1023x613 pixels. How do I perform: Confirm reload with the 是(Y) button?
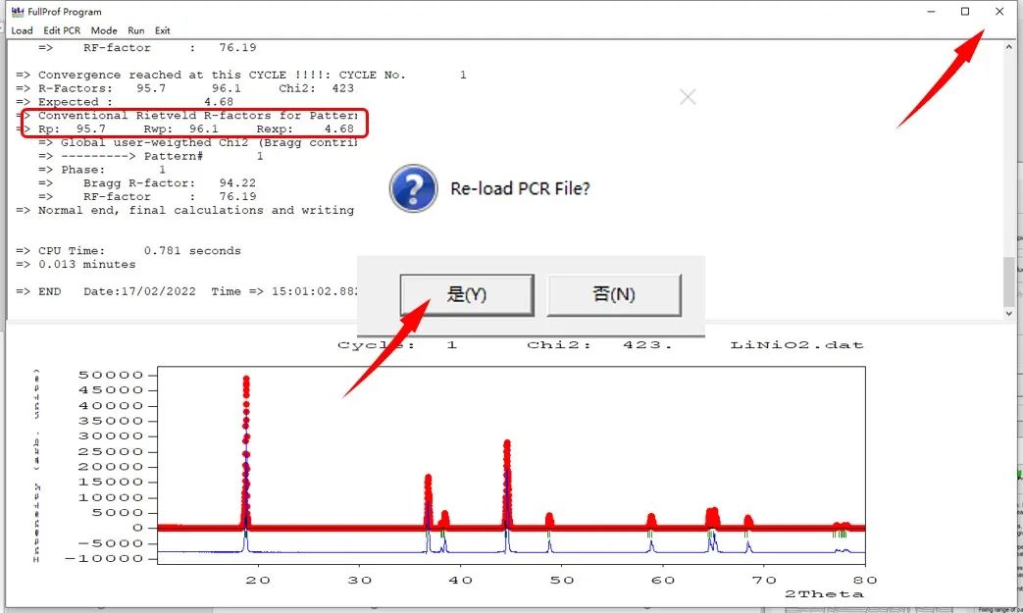[x=467, y=294]
